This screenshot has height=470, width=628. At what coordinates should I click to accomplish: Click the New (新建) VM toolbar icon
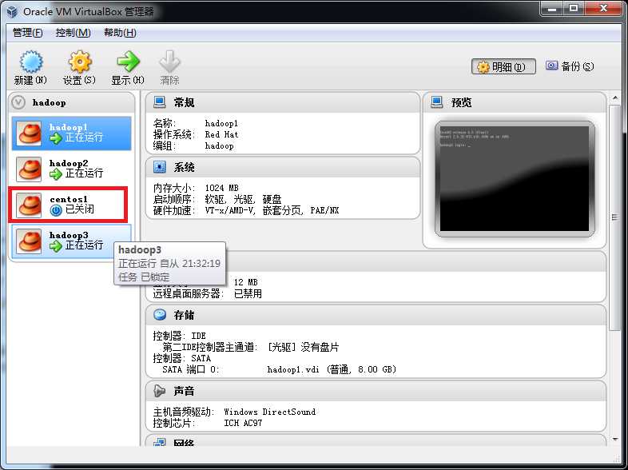31,62
